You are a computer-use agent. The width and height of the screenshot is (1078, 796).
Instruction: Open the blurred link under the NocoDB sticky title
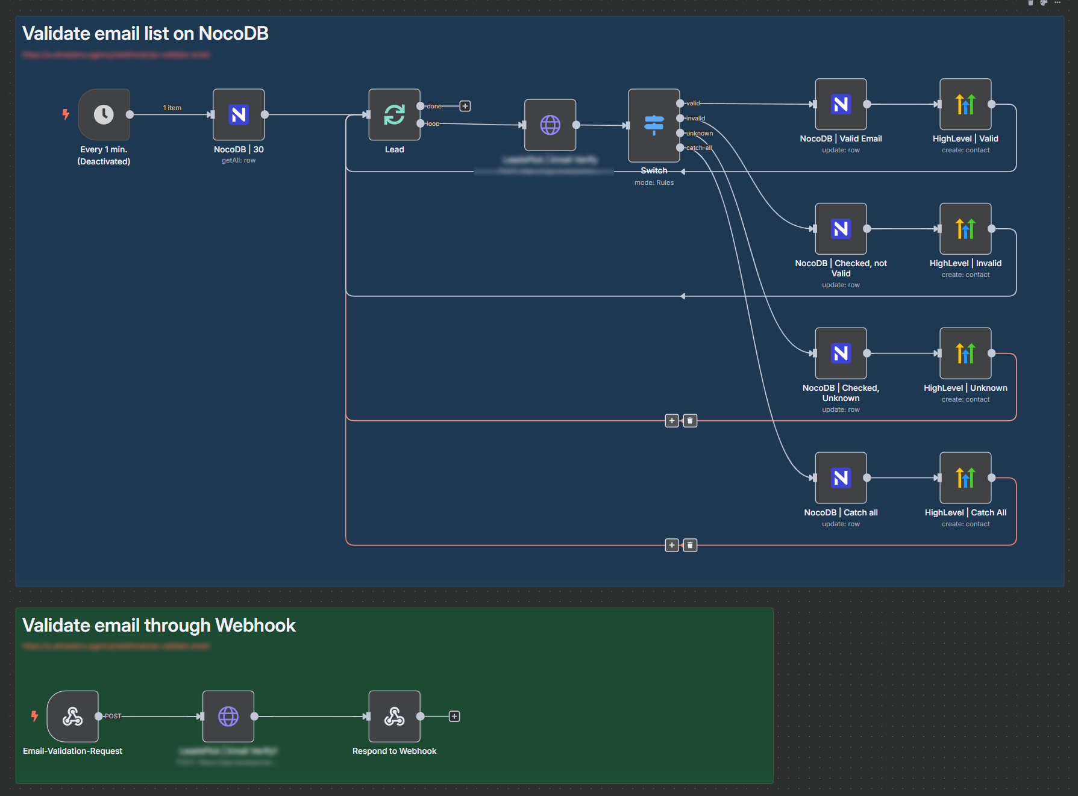point(116,55)
